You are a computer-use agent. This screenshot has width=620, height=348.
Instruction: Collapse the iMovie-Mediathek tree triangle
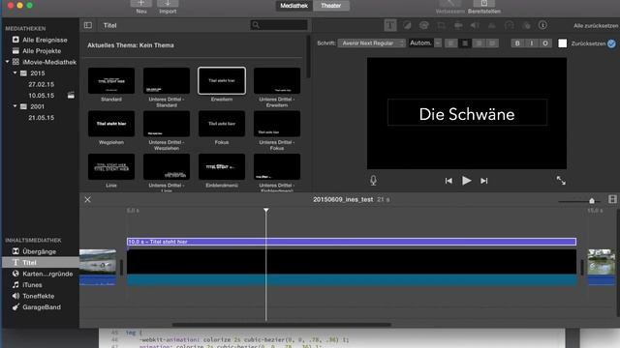pos(7,62)
